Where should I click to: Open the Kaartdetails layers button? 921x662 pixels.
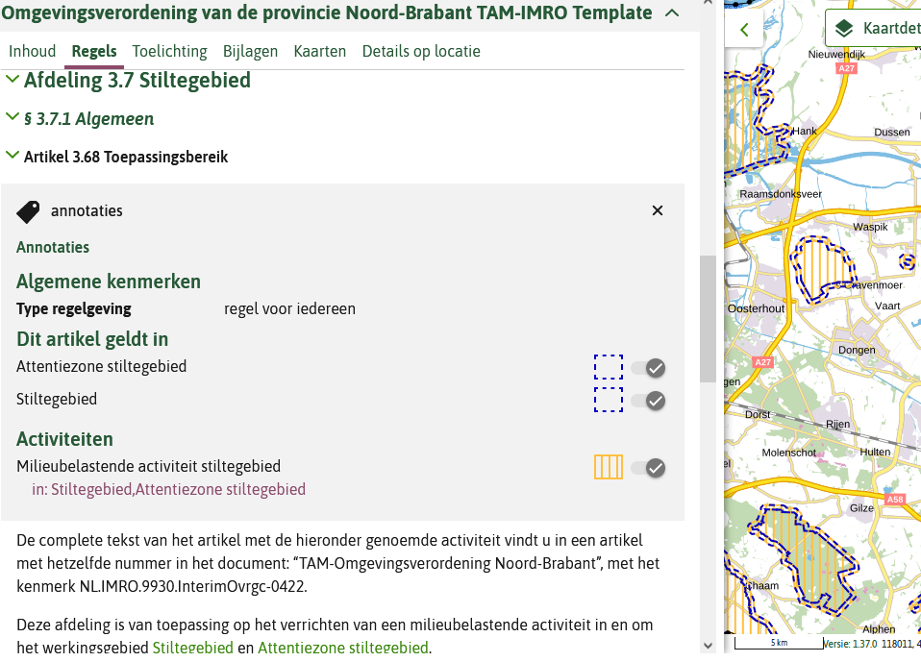point(875,28)
